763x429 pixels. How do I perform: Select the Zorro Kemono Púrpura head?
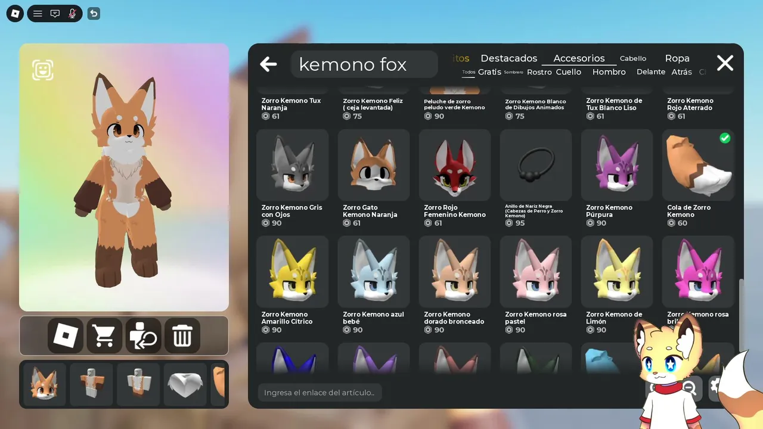point(617,165)
